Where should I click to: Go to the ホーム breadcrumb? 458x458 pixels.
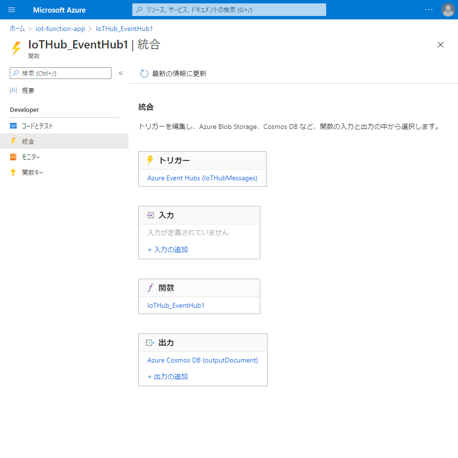coord(17,29)
